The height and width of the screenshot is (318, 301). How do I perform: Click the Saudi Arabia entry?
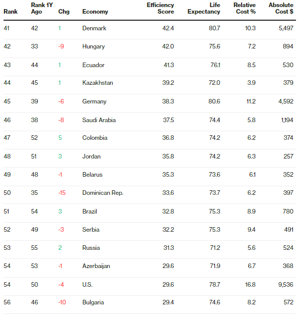click(99, 120)
